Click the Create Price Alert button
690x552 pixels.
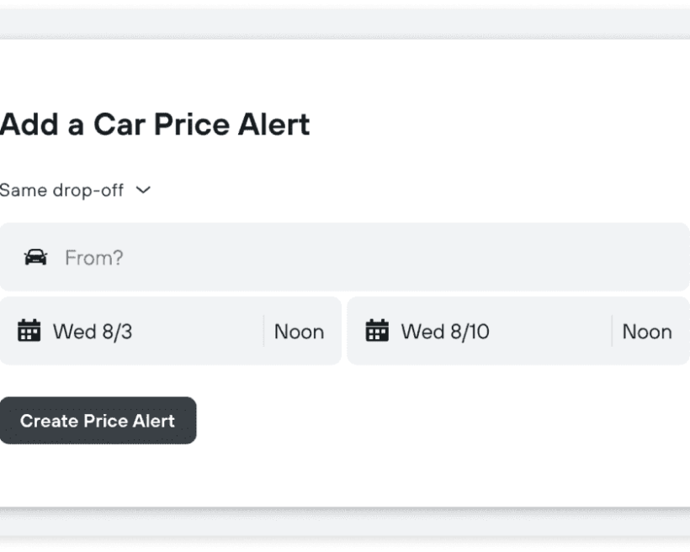[x=98, y=421]
